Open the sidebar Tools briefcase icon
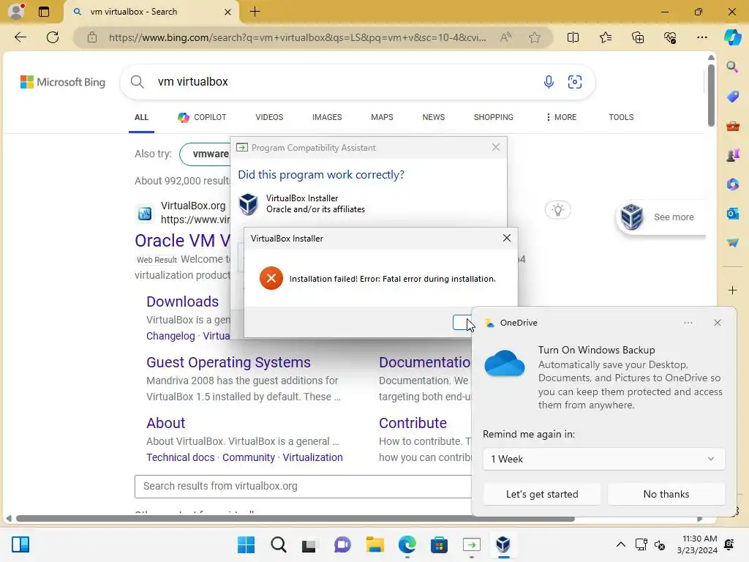This screenshot has width=749, height=562. point(732,126)
